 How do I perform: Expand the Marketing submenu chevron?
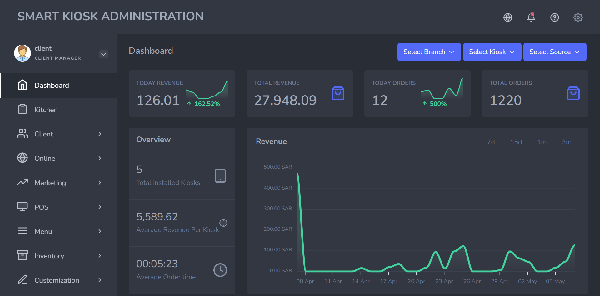[x=100, y=183]
